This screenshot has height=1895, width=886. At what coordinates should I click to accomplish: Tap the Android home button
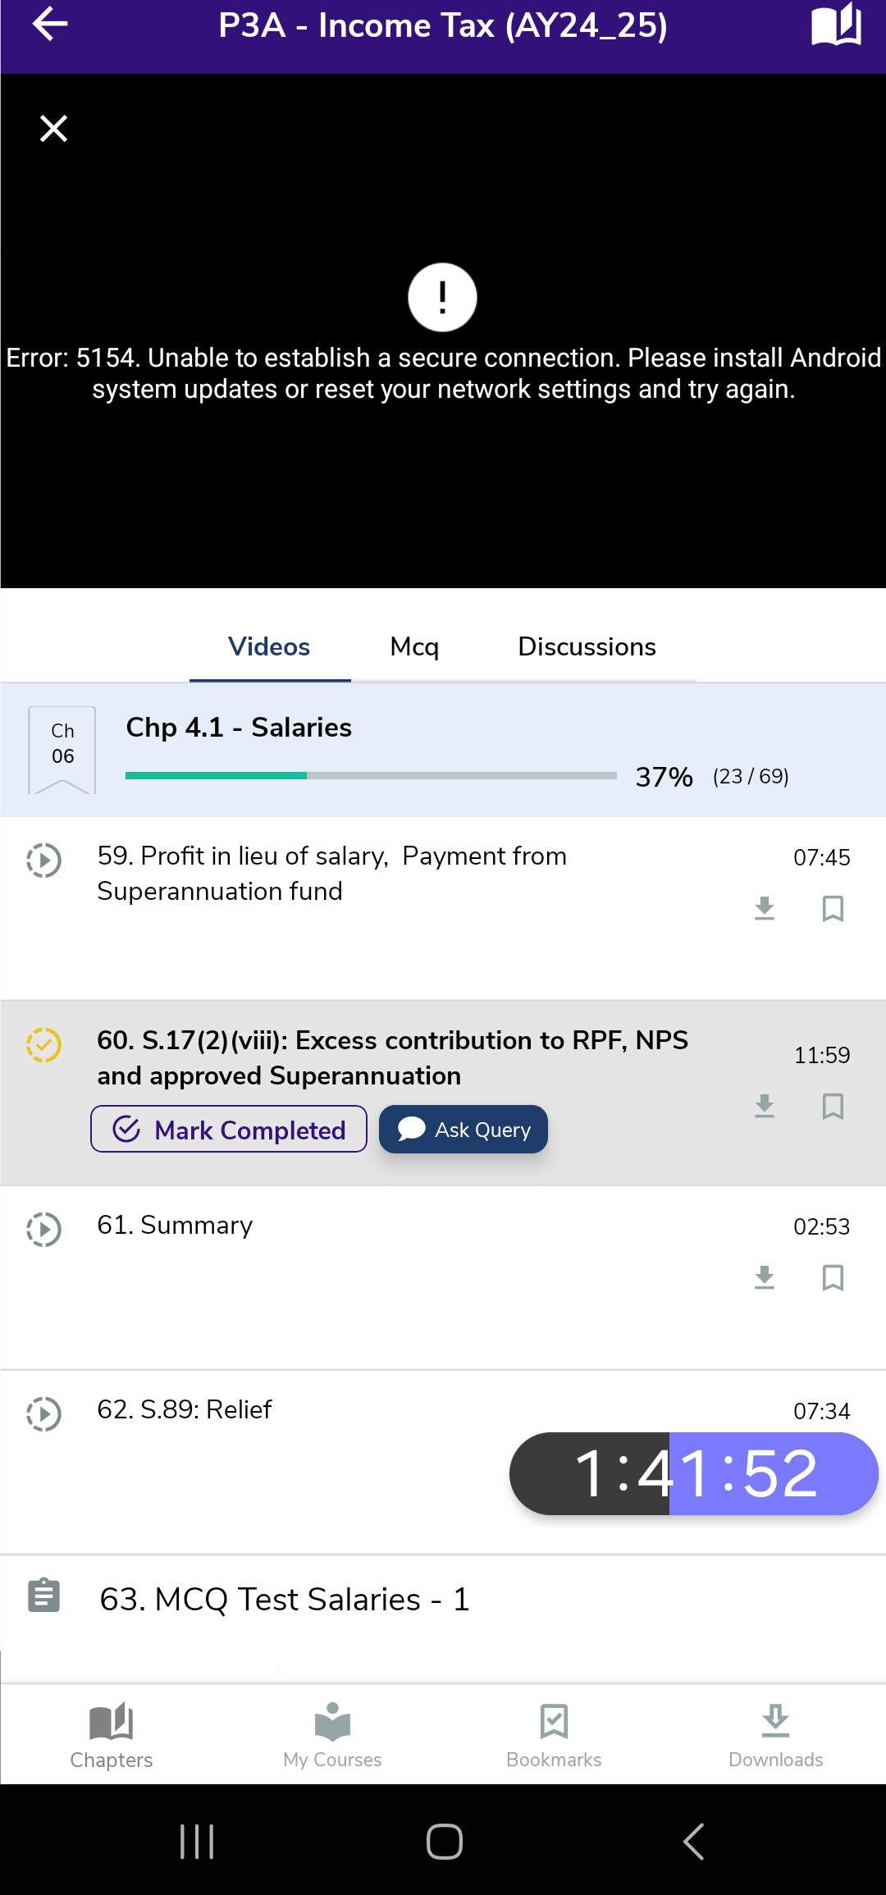point(444,1841)
